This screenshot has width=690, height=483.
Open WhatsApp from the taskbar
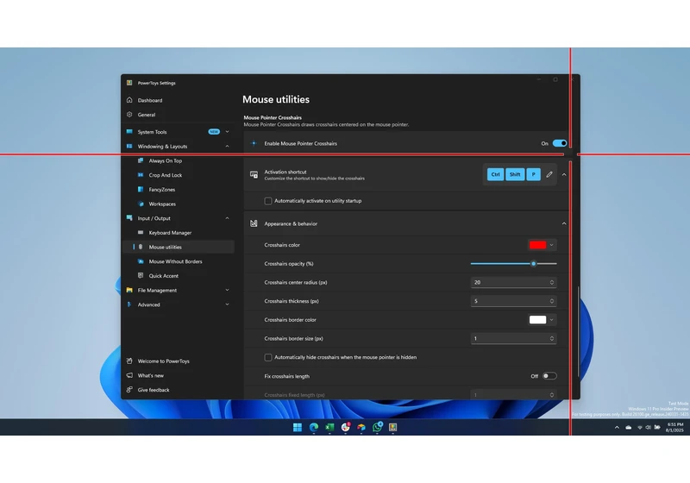pyautogui.click(x=377, y=427)
